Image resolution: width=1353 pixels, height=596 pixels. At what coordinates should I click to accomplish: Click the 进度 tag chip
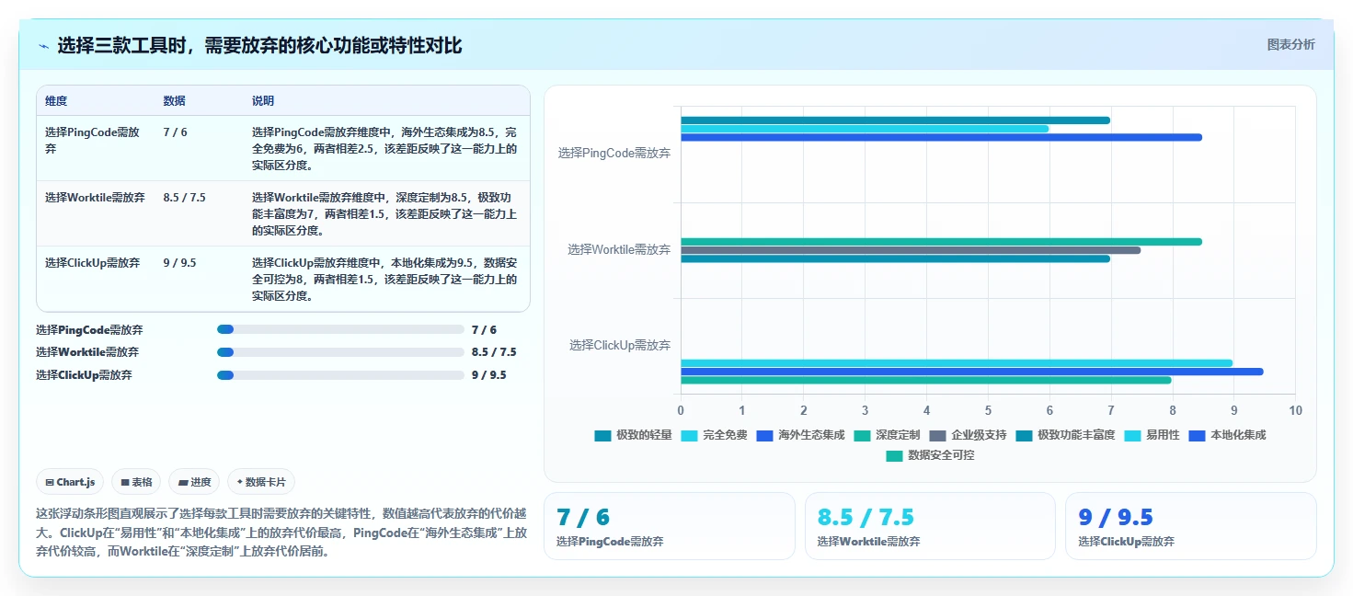[x=194, y=482]
